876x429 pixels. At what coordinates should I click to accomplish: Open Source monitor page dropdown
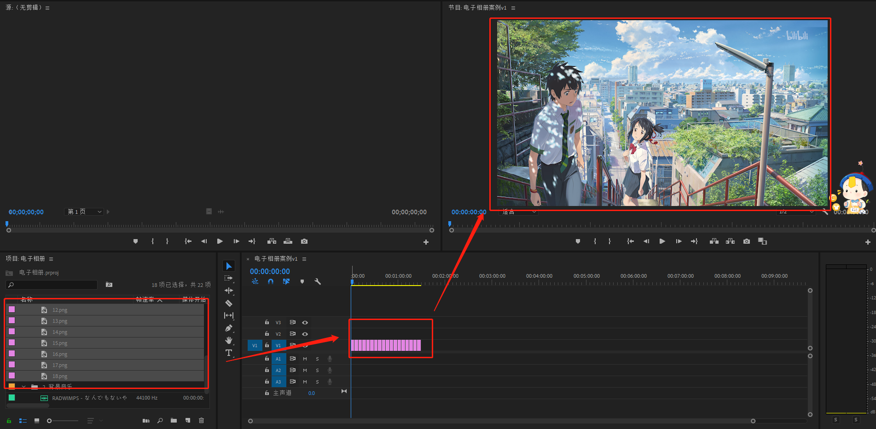click(x=84, y=212)
